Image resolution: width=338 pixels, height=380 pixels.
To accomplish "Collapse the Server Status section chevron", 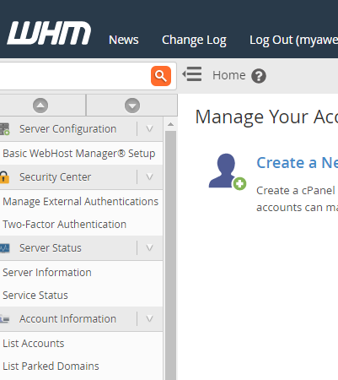I will click(x=149, y=248).
